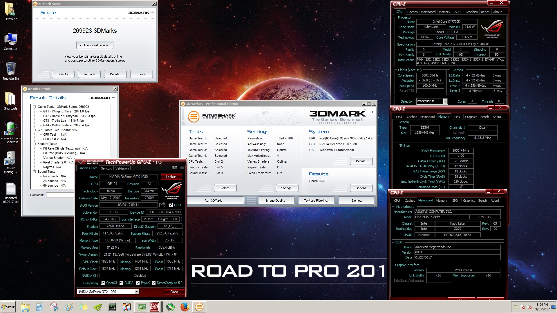Screen dimensions: 557x313
Task: Collapse the Sound Tests tree node
Action: (35, 172)
